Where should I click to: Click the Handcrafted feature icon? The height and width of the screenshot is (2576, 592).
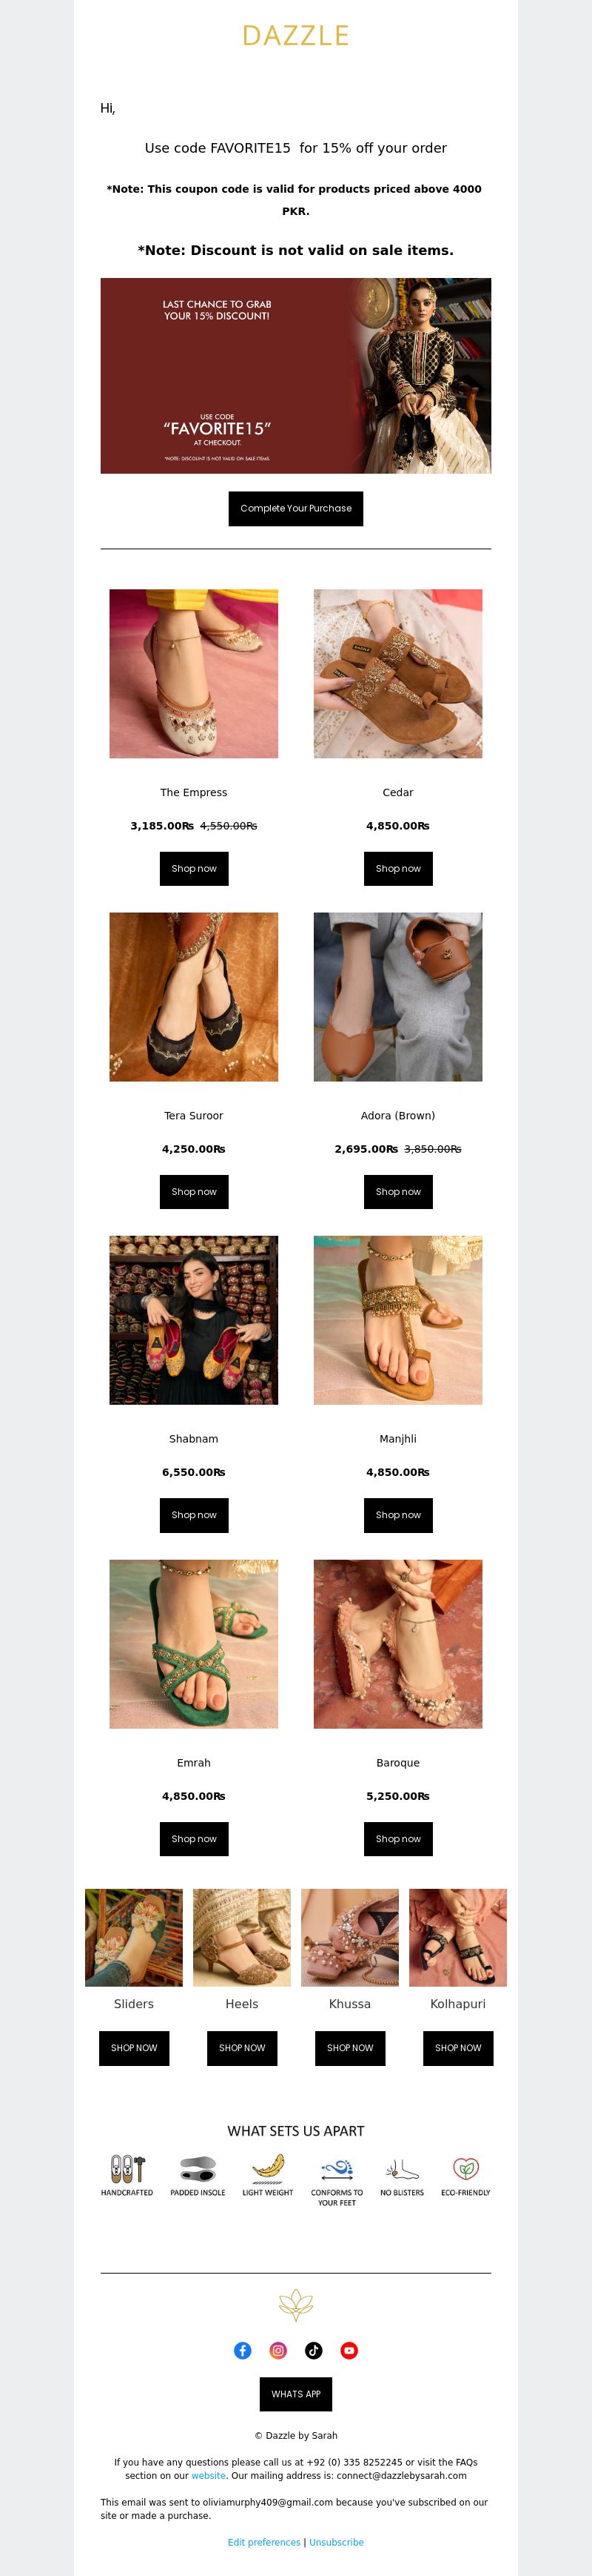pos(127,2168)
